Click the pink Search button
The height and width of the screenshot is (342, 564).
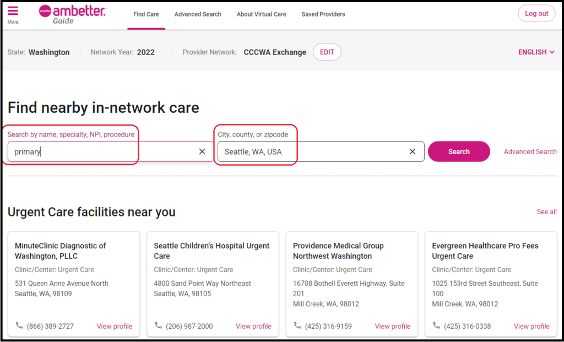click(x=459, y=151)
